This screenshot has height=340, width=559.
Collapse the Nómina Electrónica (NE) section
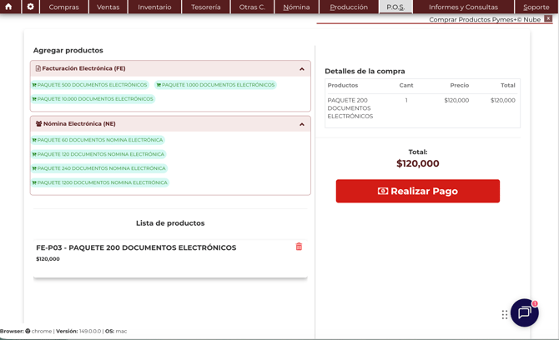(302, 124)
